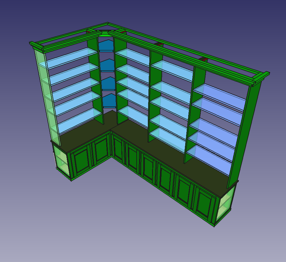Select the glass side of the left-end base cabinet
The width and height of the screenshot is (286, 262).
(61, 160)
